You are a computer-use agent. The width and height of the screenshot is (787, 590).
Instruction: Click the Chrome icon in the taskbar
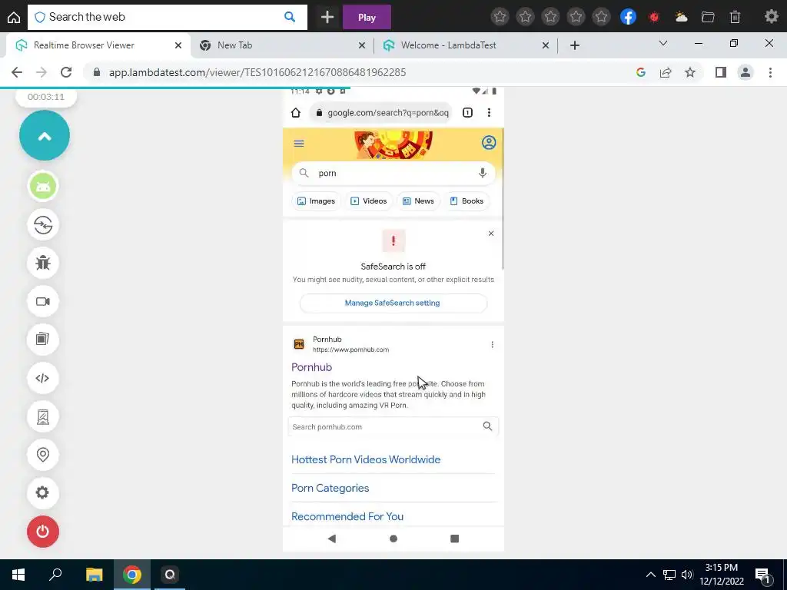132,575
